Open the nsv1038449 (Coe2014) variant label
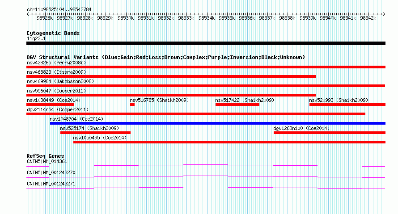Screen dimensions: 398x214 [54, 100]
